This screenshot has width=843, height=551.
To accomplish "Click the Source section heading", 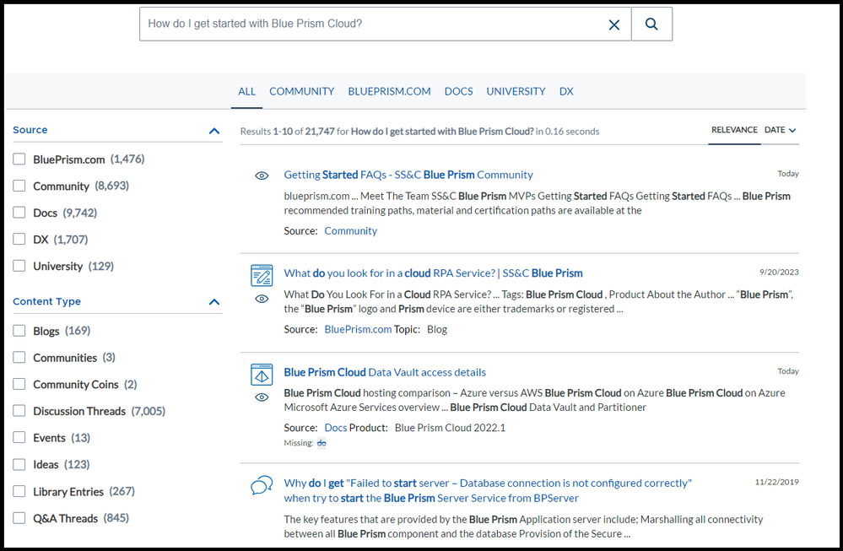I will point(30,130).
